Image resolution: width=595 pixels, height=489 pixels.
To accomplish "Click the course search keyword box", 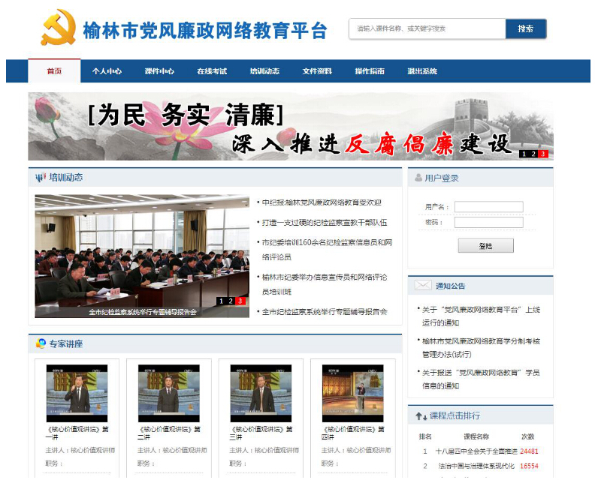I will [427, 28].
